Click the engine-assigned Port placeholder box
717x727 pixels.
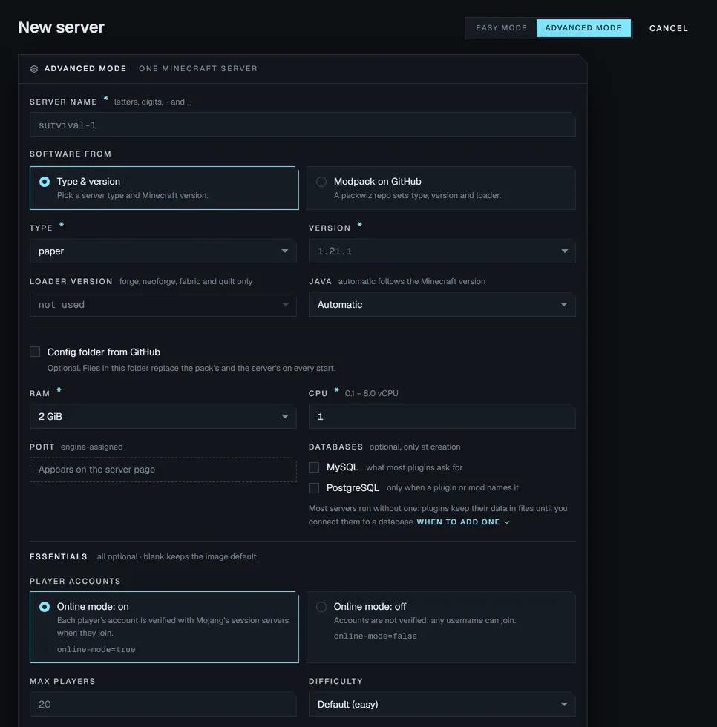tap(163, 470)
